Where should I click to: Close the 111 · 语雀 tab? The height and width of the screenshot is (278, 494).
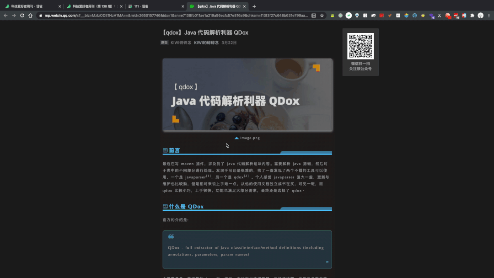(183, 6)
